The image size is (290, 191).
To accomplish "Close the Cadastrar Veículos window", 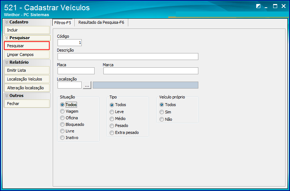I will [283, 6].
